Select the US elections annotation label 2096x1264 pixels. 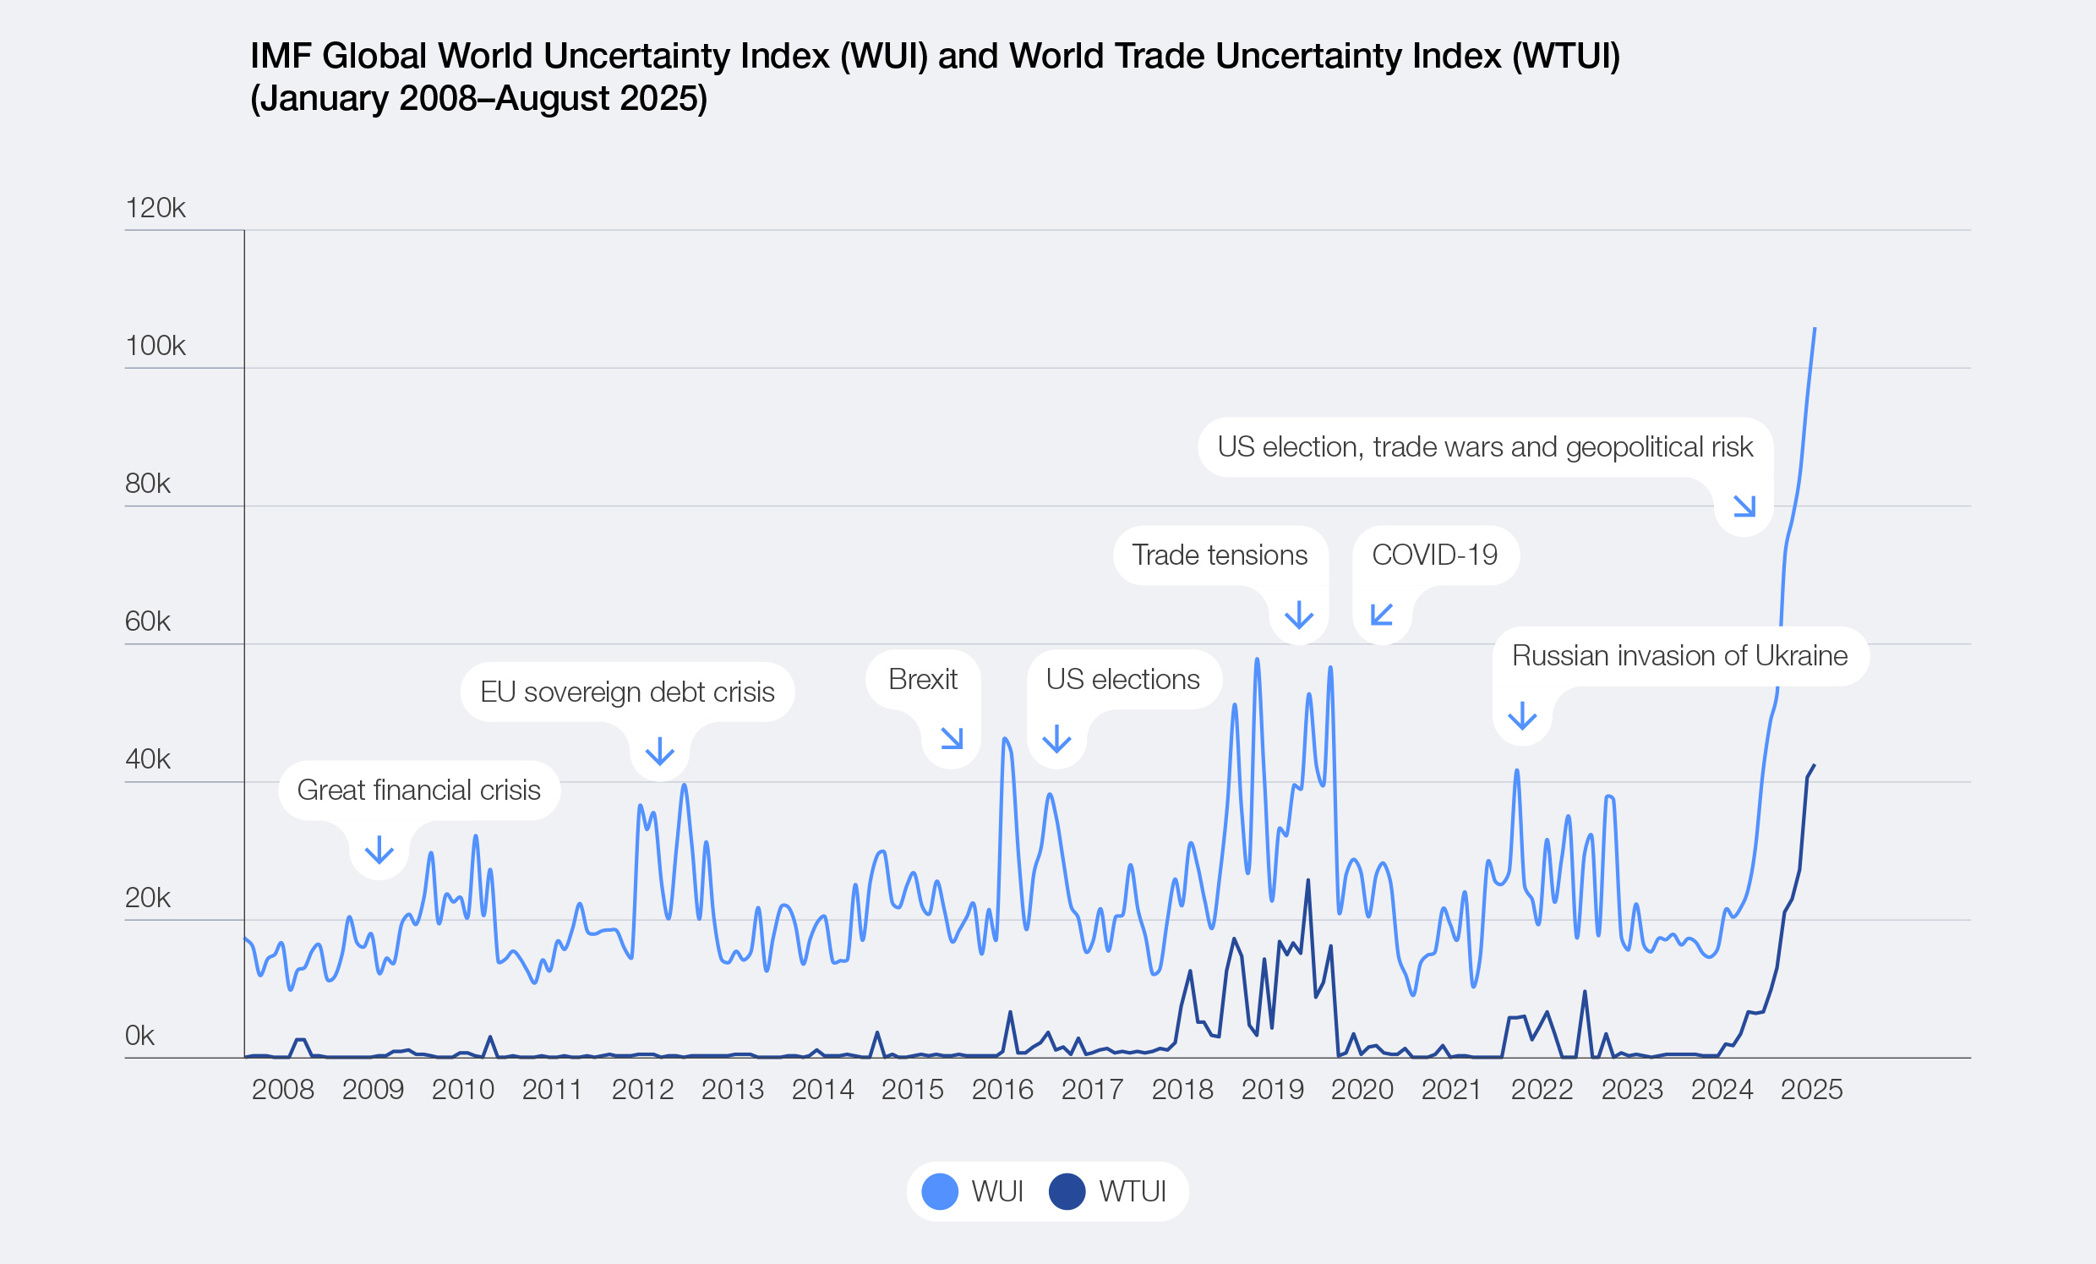[x=1124, y=679]
